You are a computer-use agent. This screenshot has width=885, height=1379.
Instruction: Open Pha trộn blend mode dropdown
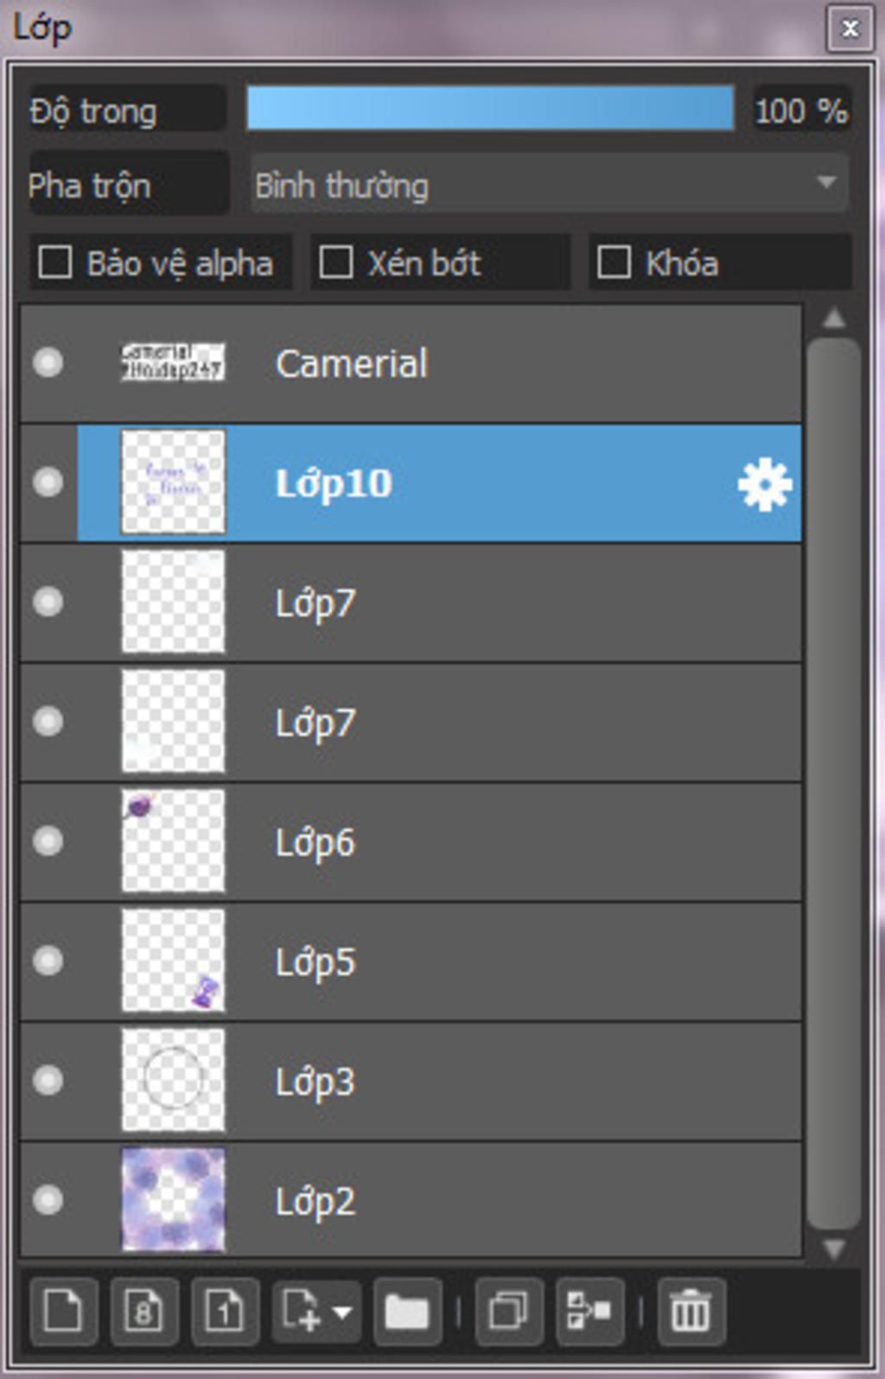point(550,183)
